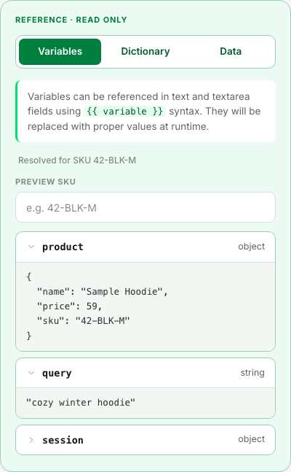Open the Data tab
291x472 pixels.
[231, 52]
